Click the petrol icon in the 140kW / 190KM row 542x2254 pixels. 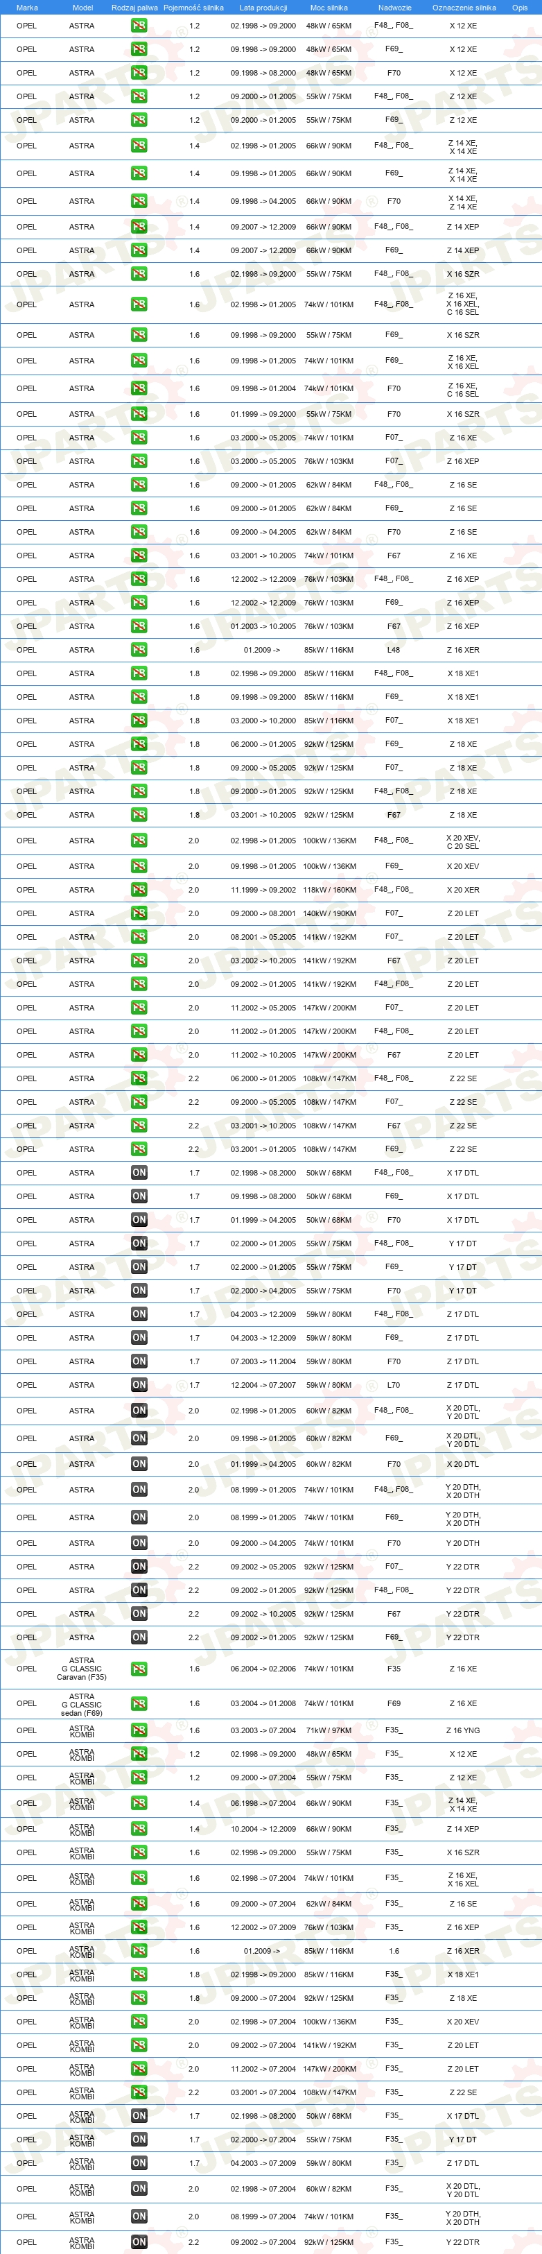click(x=139, y=913)
